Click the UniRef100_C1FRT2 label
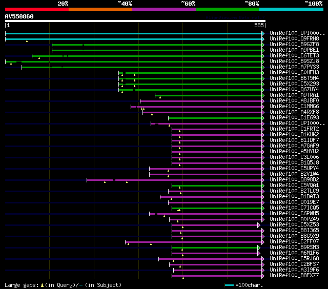Screen dimensions: 328x289 click(294, 129)
